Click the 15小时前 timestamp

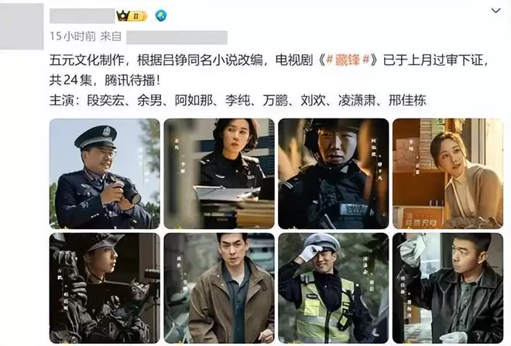pos(73,36)
